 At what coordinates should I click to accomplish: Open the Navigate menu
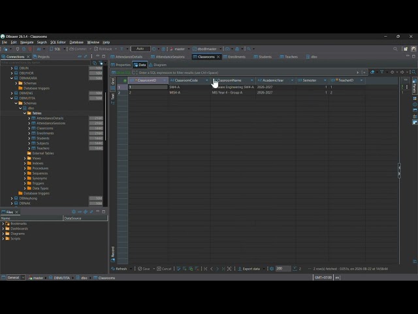tap(27, 42)
